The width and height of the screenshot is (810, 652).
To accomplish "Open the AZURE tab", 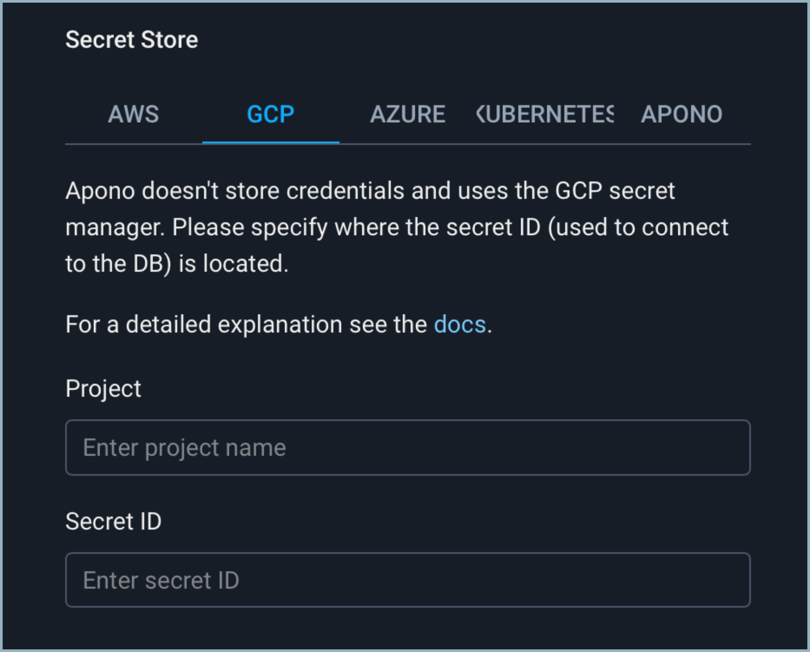I will tap(408, 114).
